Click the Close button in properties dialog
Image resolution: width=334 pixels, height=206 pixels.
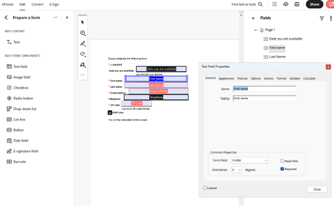point(317,189)
